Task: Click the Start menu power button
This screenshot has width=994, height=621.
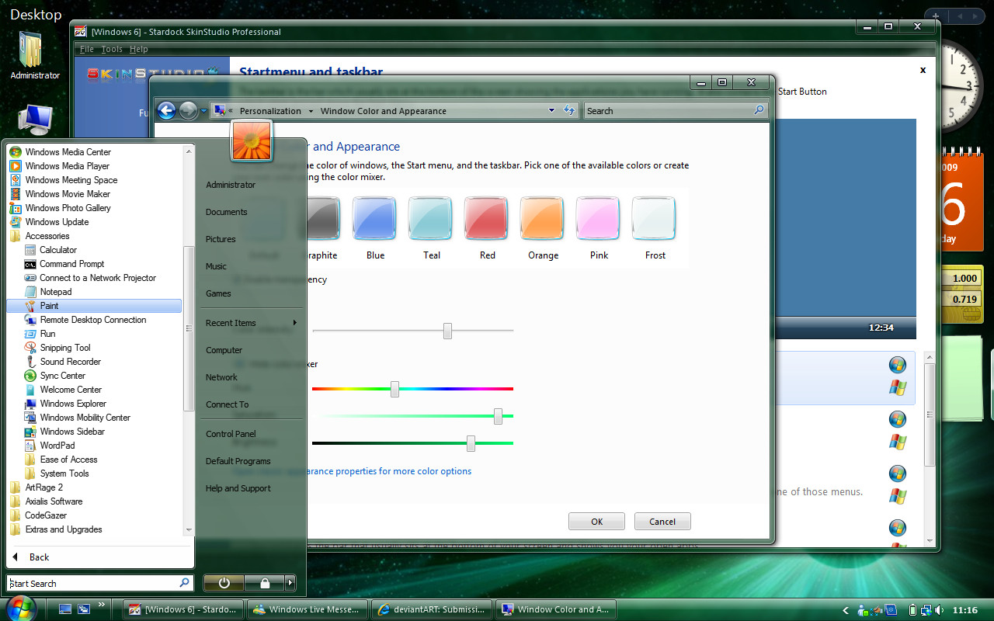Action: (223, 582)
